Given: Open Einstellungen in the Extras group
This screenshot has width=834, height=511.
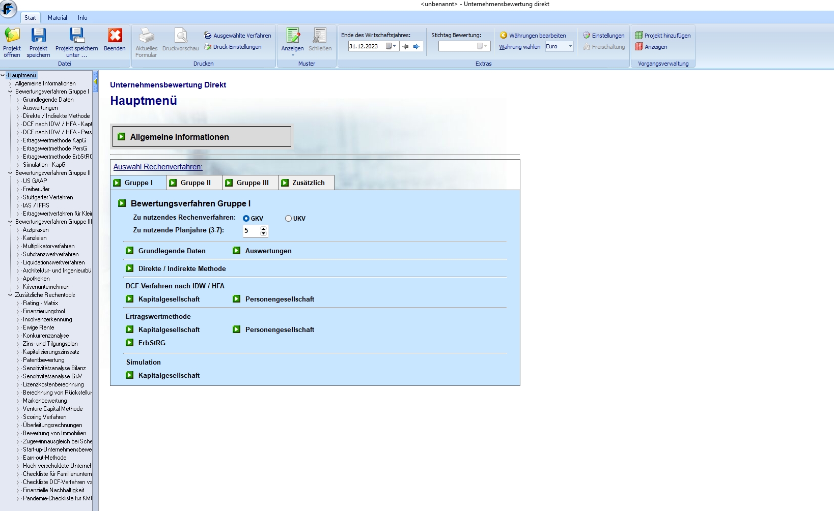Looking at the screenshot, I should (x=604, y=36).
